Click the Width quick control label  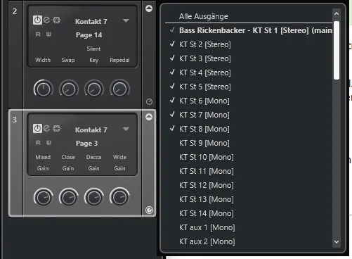(43, 60)
